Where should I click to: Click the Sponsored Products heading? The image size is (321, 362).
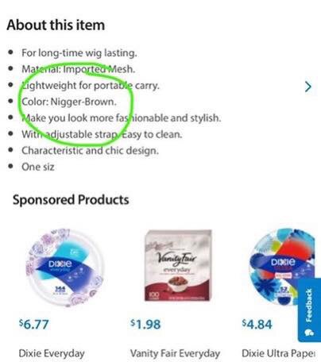(x=71, y=200)
